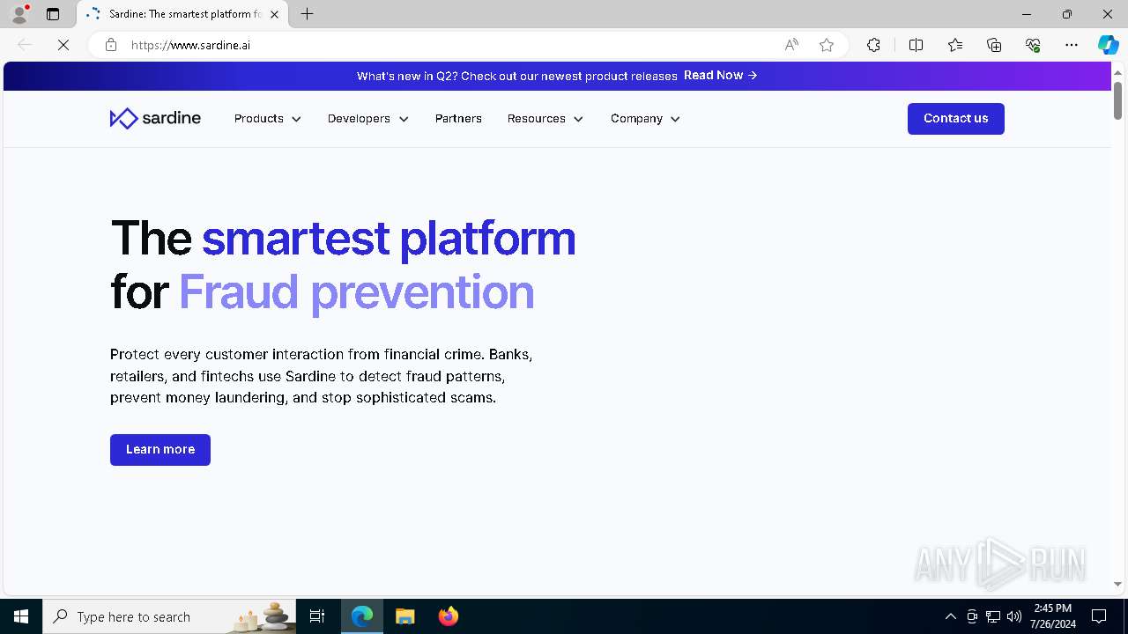This screenshot has width=1128, height=634.
Task: Open the volume tray icon
Action: pyautogui.click(x=1014, y=616)
